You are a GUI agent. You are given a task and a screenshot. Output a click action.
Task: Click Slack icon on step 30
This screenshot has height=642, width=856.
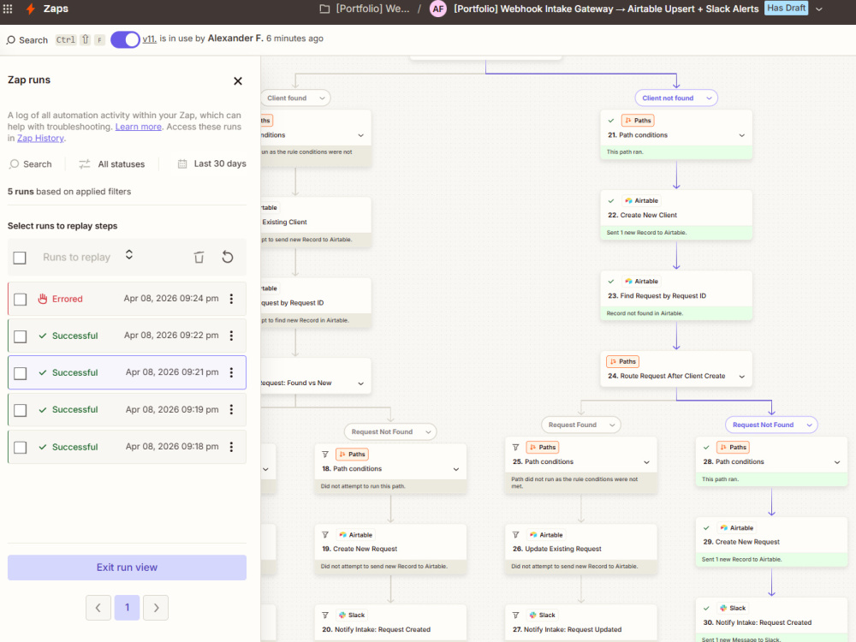(723, 608)
